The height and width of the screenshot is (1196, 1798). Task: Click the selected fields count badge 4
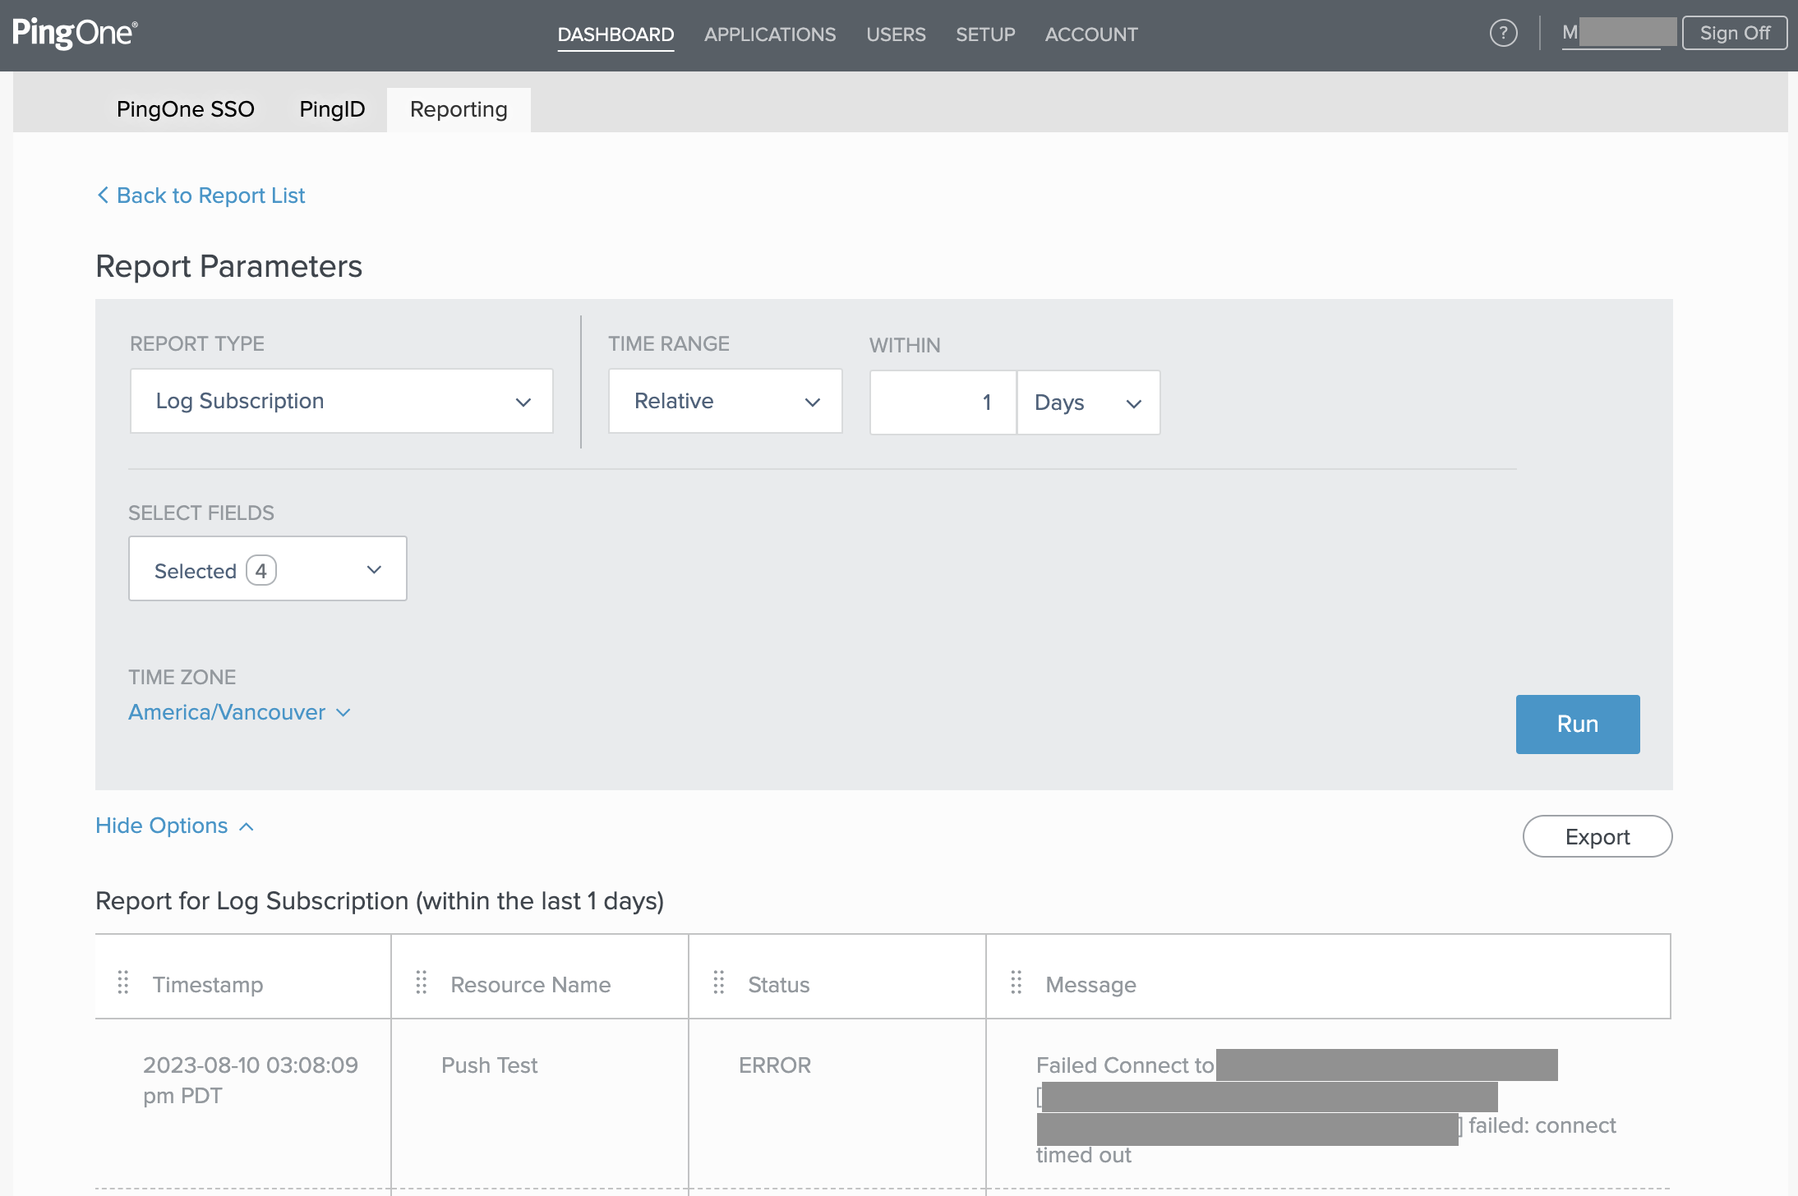point(261,570)
